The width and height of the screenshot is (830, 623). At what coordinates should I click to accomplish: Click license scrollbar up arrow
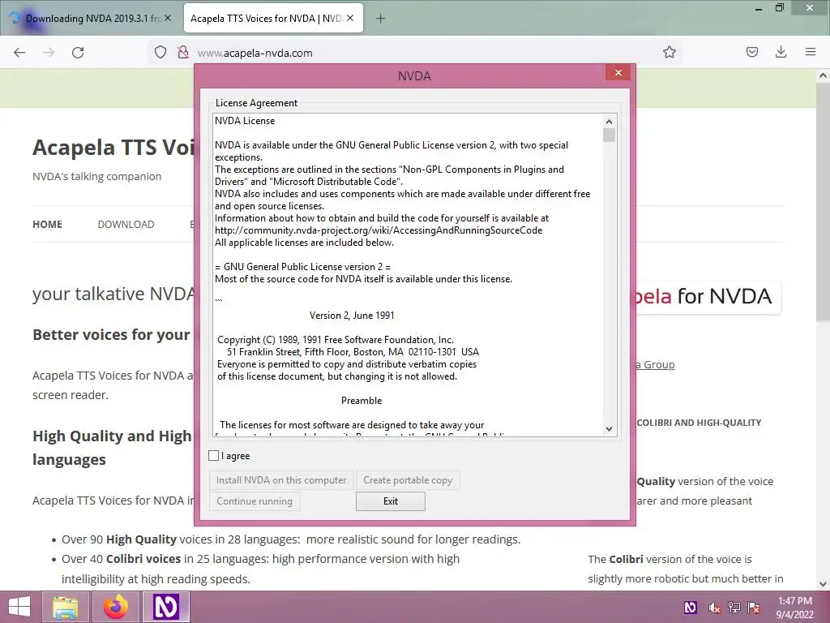click(610, 122)
